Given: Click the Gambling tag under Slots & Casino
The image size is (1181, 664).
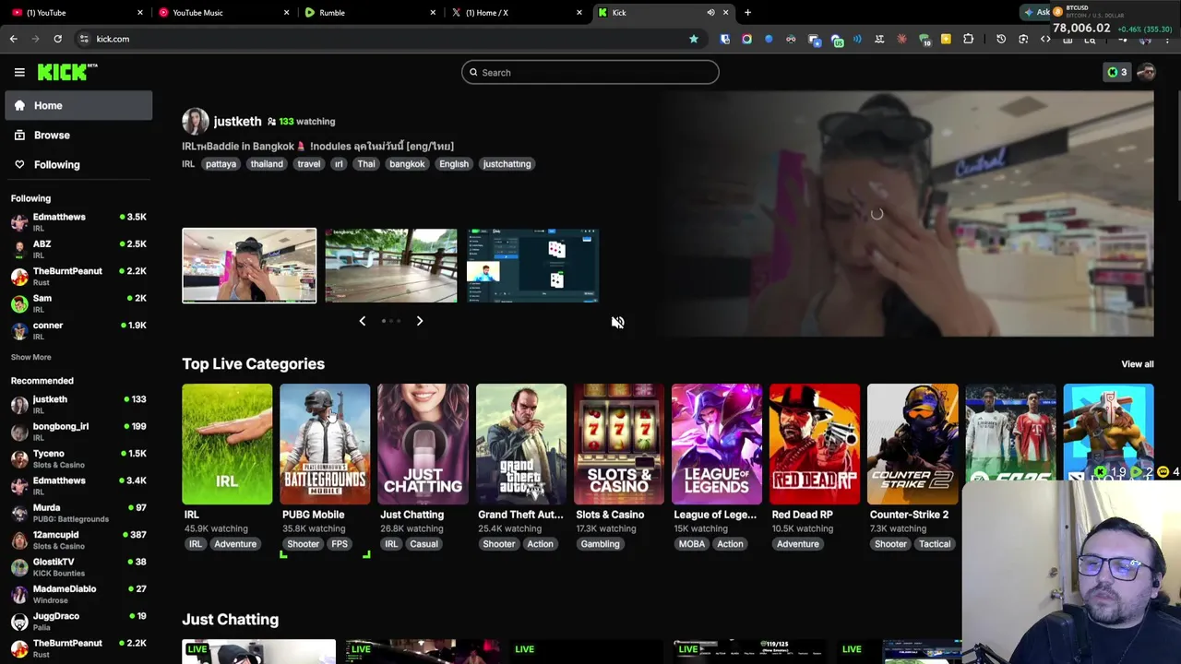Looking at the screenshot, I should click(x=600, y=544).
